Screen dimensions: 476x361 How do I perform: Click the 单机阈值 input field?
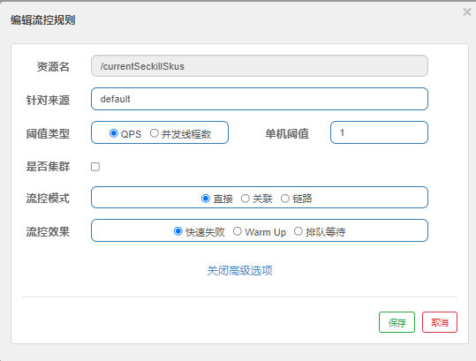(x=379, y=132)
